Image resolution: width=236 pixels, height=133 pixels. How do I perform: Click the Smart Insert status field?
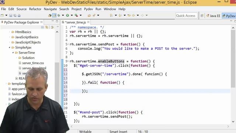point(118,132)
